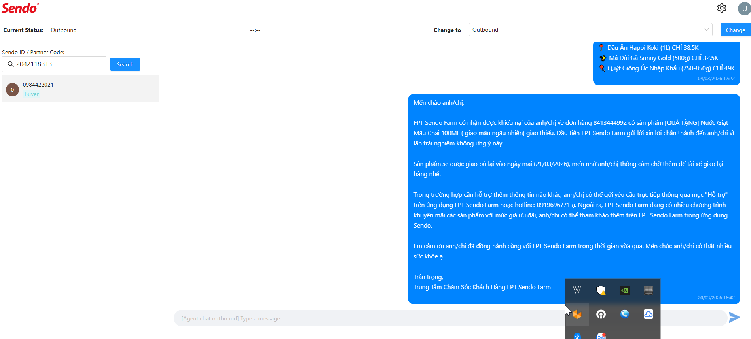Image resolution: width=751 pixels, height=339 pixels.
Task: Select the 0984422021 buyer conversation
Action: [80, 89]
